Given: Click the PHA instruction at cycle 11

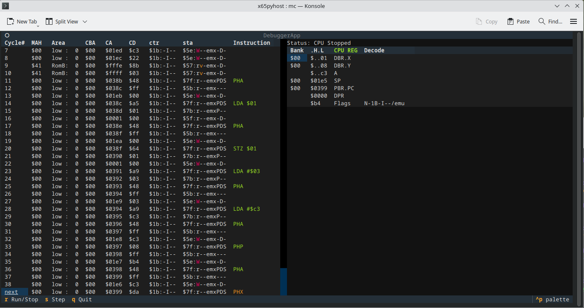Looking at the screenshot, I should (x=238, y=80).
